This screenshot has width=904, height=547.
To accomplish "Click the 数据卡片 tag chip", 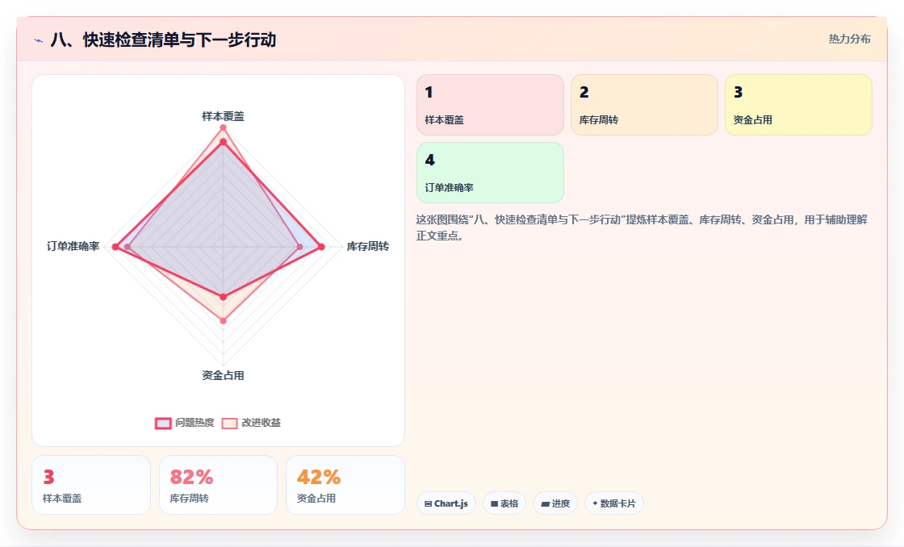I will pyautogui.click(x=614, y=503).
